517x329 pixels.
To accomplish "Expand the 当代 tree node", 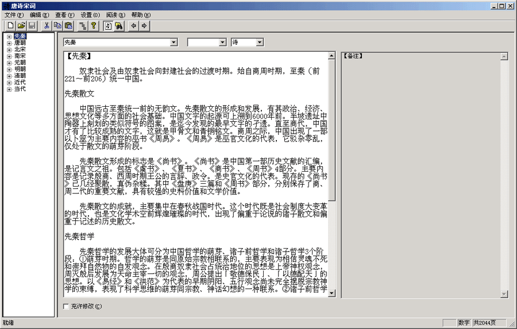I will [9, 90].
